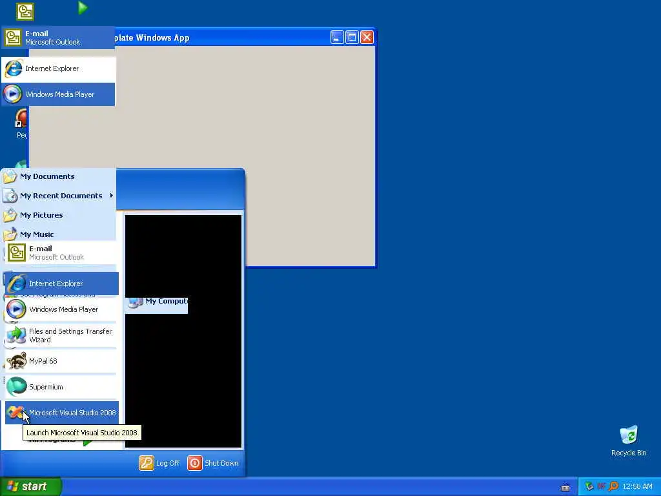Launch the blue-highlighted Internet Explorer entry
Viewport: 661px width, 496px height.
click(61, 284)
